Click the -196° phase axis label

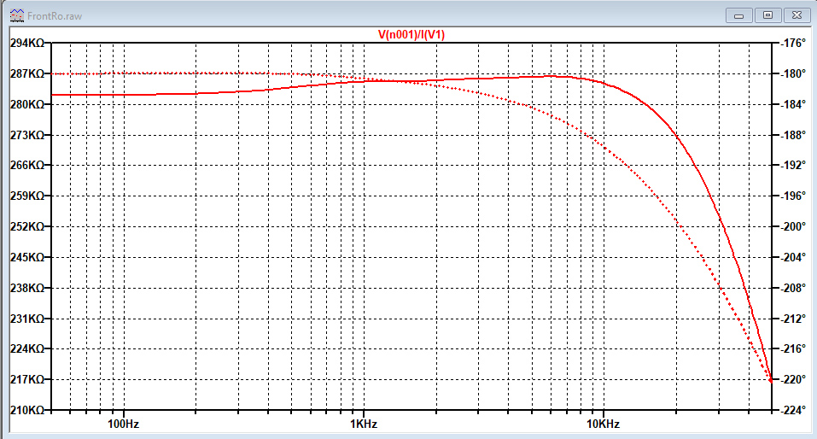(x=793, y=196)
